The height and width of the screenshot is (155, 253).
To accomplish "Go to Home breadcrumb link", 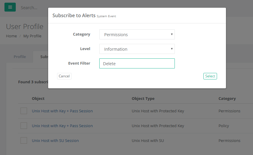I will [11, 36].
